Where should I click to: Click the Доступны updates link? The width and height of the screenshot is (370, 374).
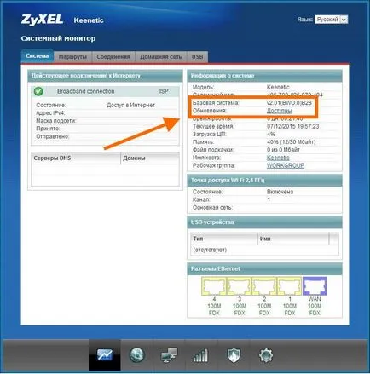pos(279,111)
